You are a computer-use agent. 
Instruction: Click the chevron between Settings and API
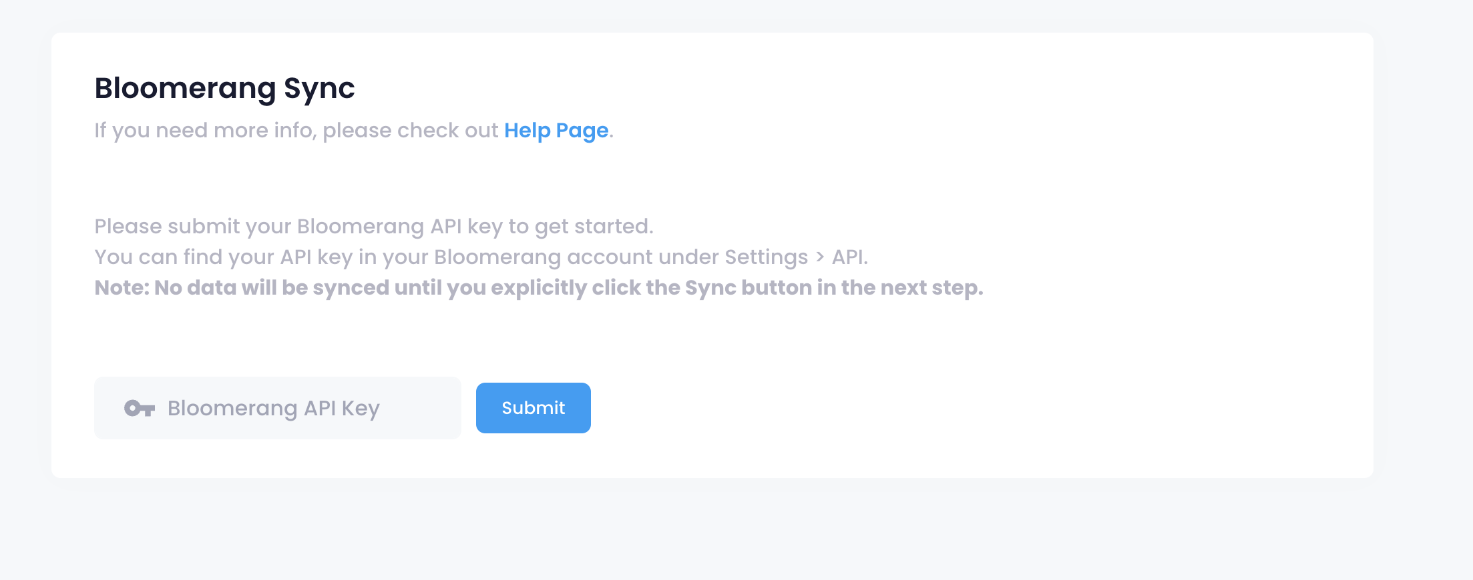pos(820,257)
